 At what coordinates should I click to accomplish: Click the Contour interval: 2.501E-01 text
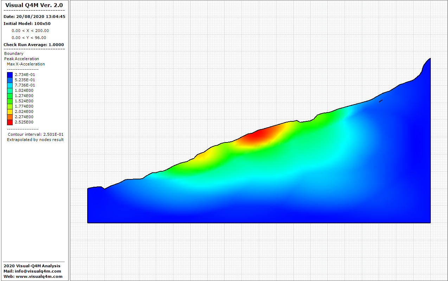(x=36, y=134)
